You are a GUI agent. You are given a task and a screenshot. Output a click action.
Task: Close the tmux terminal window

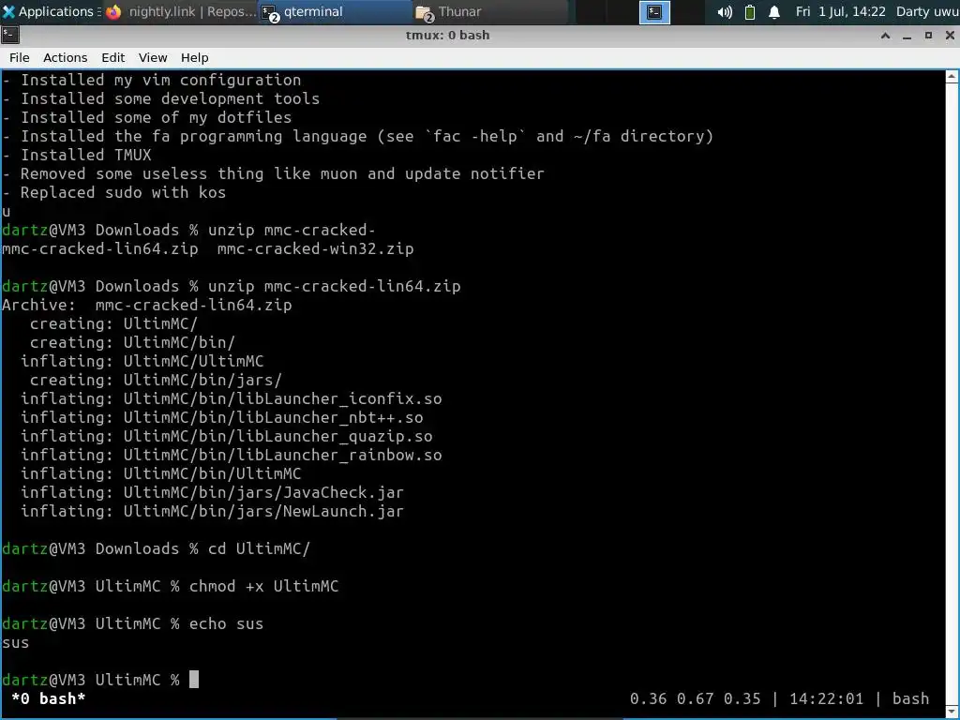pos(950,36)
